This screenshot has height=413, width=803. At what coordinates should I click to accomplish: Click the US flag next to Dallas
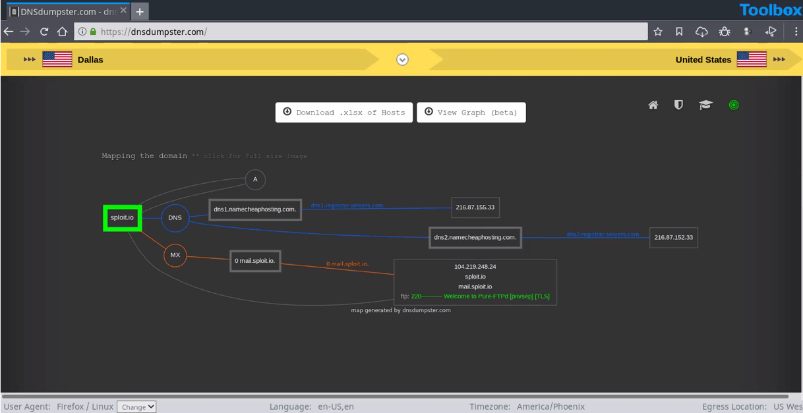coord(57,59)
